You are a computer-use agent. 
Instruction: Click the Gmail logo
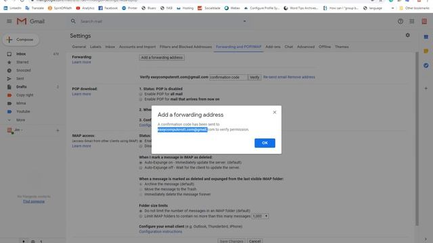30,21
